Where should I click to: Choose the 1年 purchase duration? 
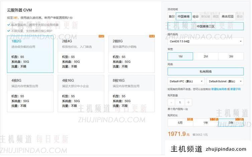(x=205, y=123)
